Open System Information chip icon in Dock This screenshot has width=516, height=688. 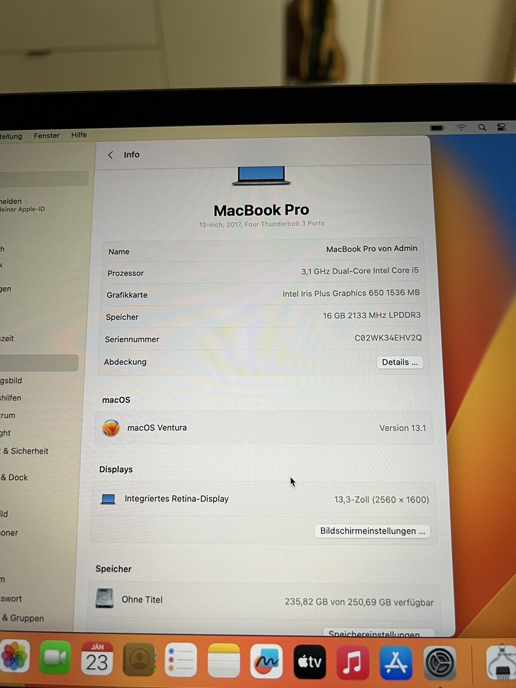(x=501, y=663)
